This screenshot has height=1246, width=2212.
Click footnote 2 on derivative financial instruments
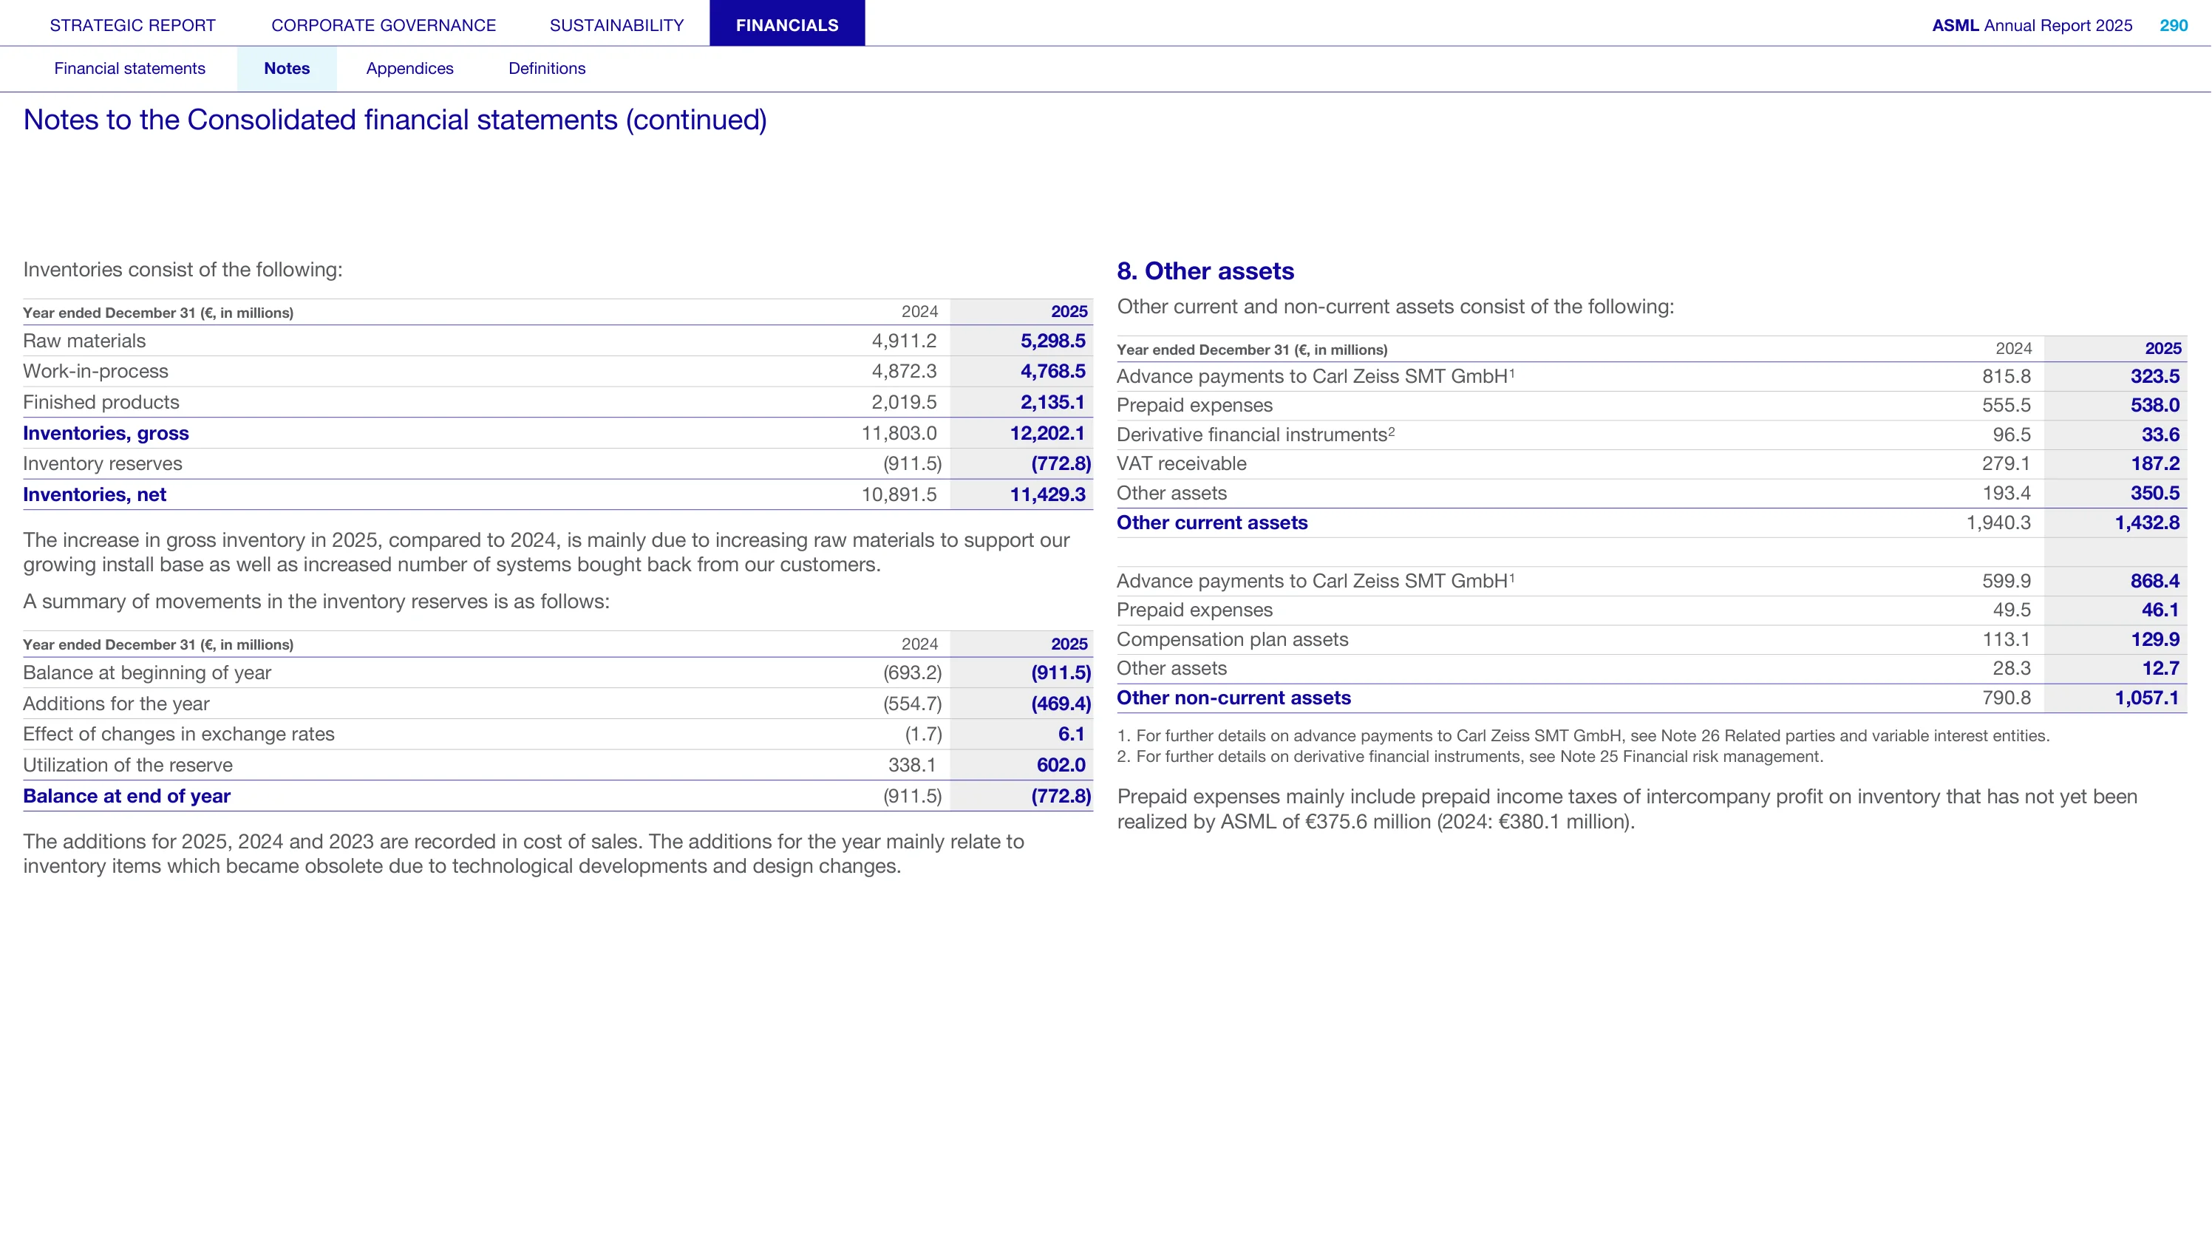point(1469,757)
